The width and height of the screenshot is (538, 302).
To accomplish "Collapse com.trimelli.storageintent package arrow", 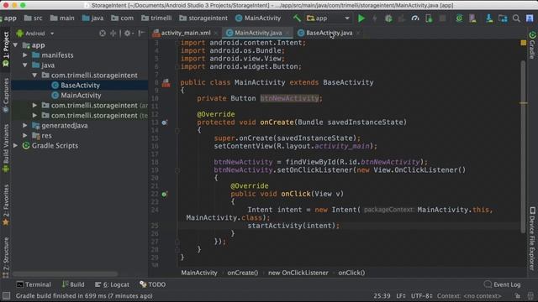I will pos(34,75).
